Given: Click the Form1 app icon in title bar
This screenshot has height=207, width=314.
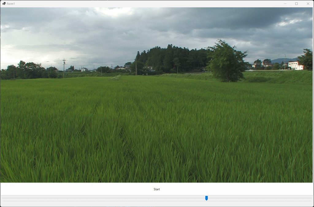Looking at the screenshot, I should click(x=4, y=4).
